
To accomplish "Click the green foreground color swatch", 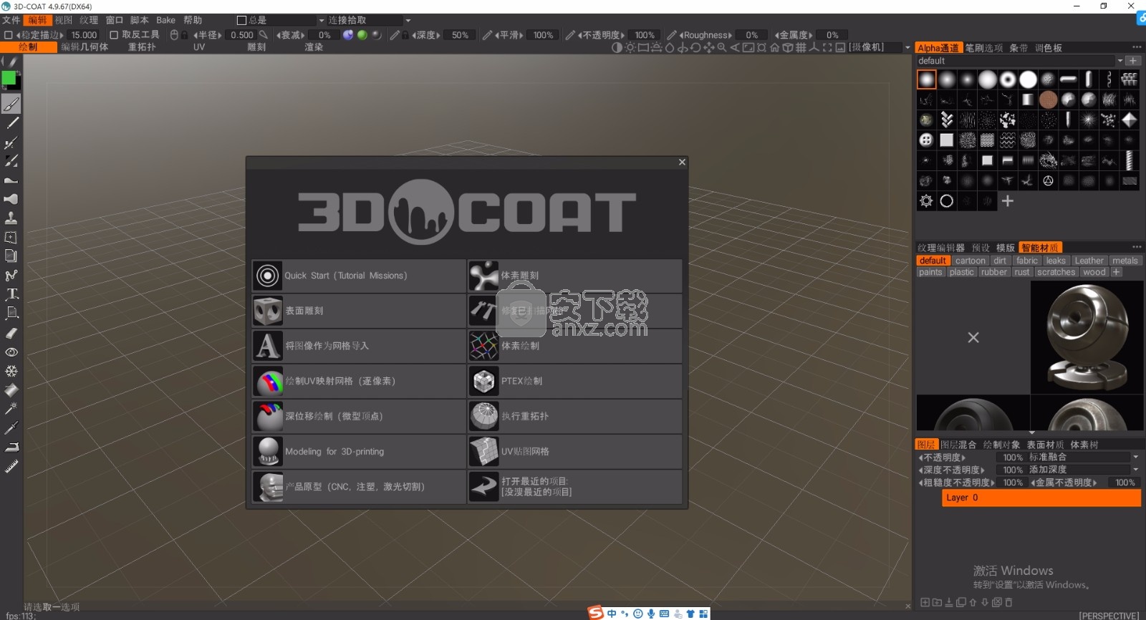I will pos(9,78).
